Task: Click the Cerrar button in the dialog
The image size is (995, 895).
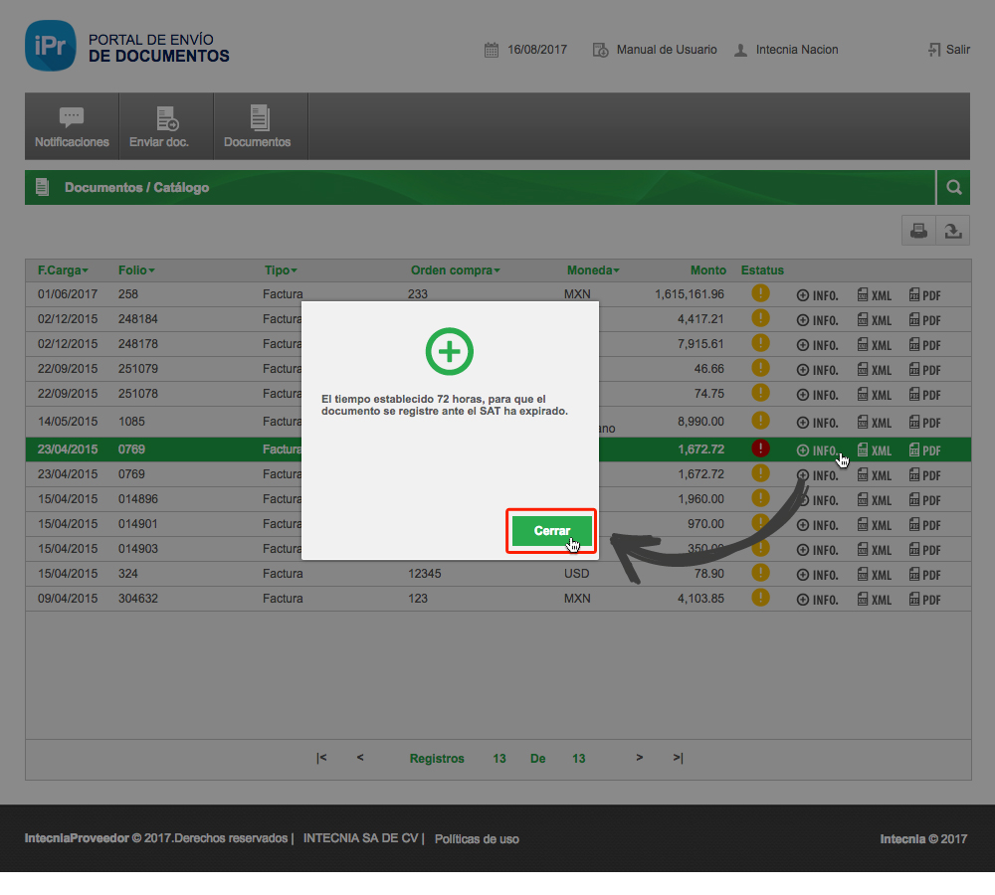Action: pyautogui.click(x=552, y=531)
